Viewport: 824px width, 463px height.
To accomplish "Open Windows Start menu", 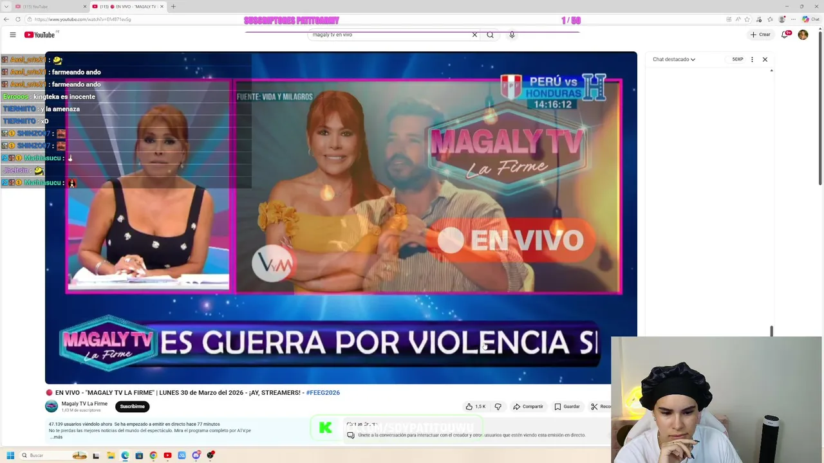I will pyautogui.click(x=10, y=455).
